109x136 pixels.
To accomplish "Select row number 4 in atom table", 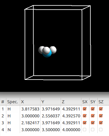I will click(x=3, y=130).
